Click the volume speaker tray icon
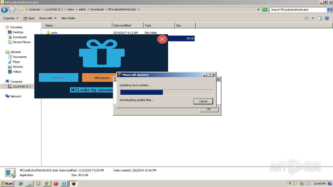Screen dimensions: 333x187 tap(308, 184)
